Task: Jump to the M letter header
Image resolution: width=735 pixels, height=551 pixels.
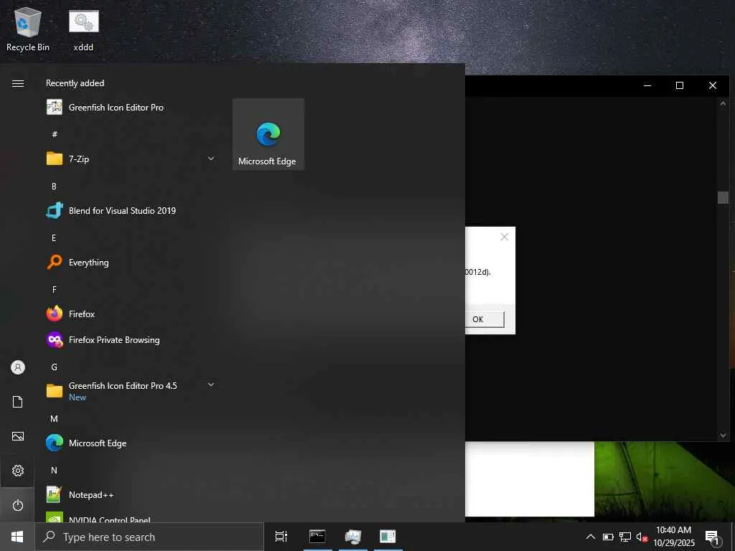Action: pyautogui.click(x=54, y=418)
